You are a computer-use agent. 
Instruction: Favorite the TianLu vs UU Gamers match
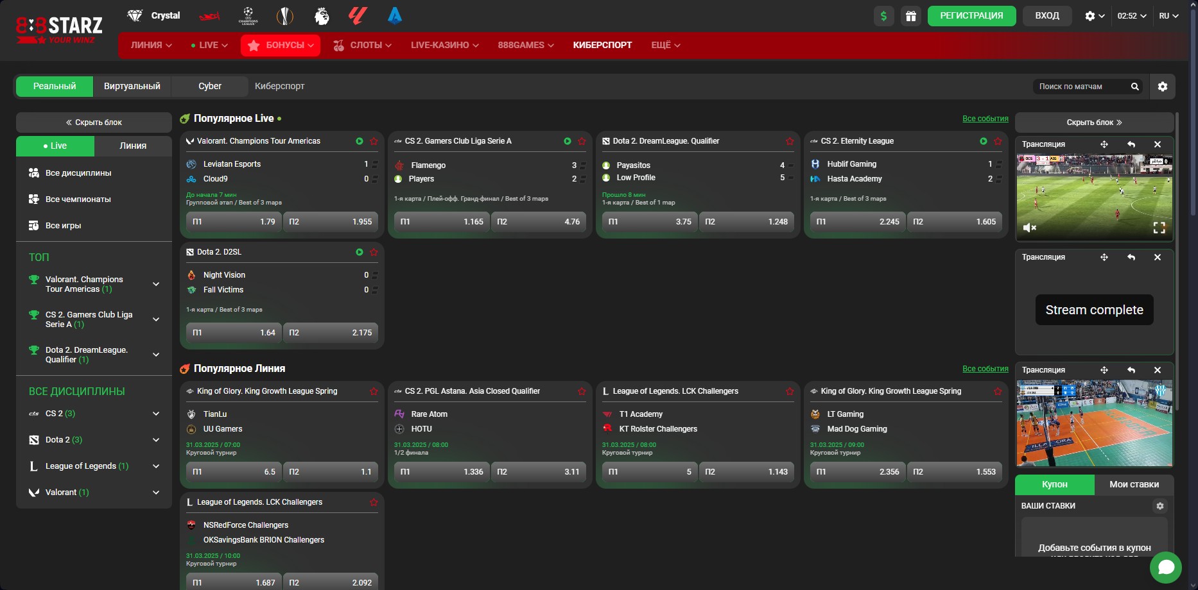pos(374,391)
